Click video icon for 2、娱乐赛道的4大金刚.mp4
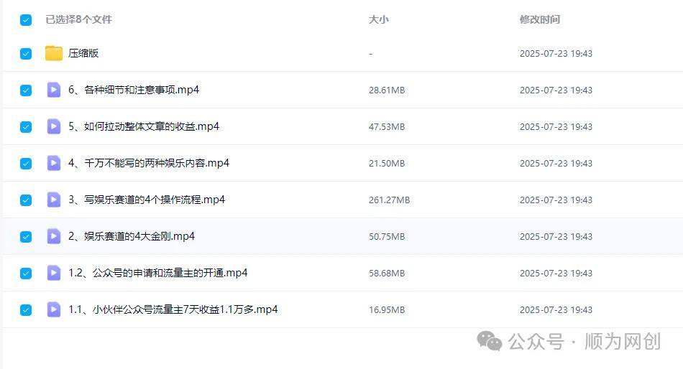Screen dimensions: 683x369 (x=54, y=236)
